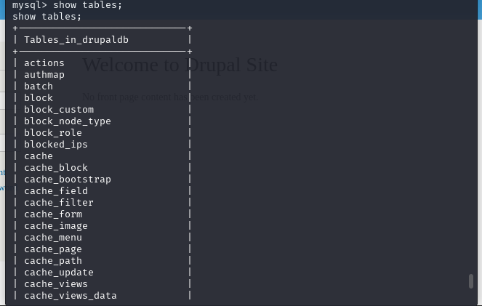Click the 'cache_field' table entry
This screenshot has width=482, height=306.
[x=56, y=191]
